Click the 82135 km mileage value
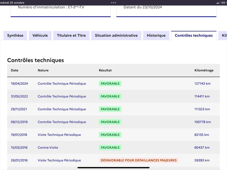 [x=202, y=135]
